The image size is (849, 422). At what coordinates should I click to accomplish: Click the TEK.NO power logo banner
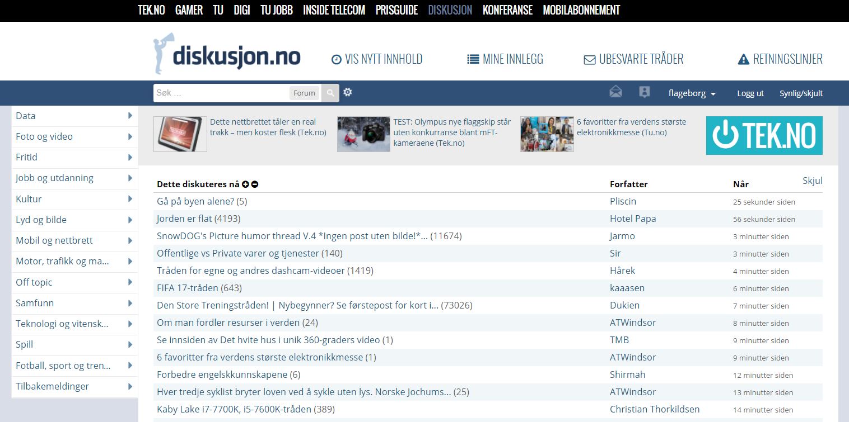(764, 135)
